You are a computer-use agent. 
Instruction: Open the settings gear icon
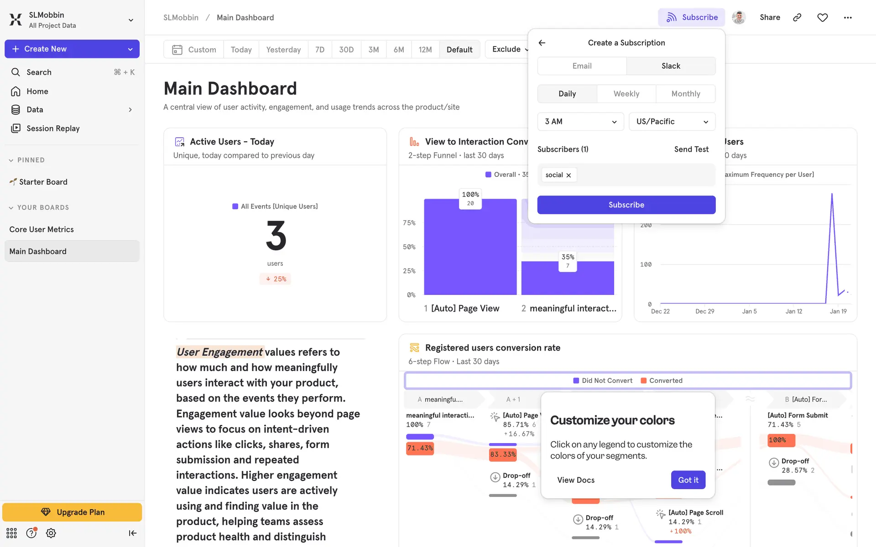[51, 533]
